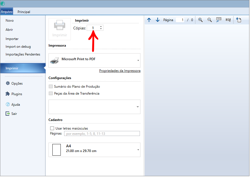Click the Sair exit icon

click(8, 114)
